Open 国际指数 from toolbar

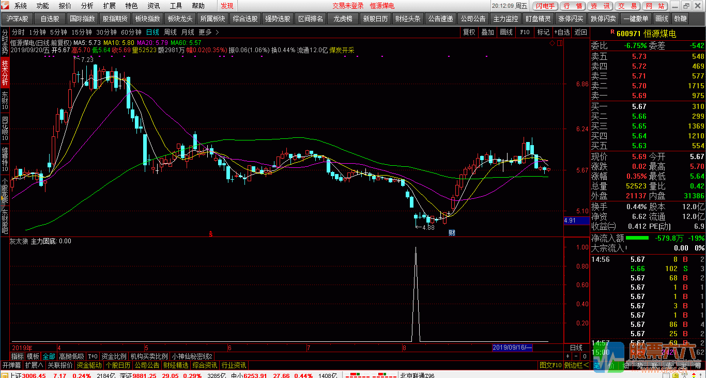point(82,19)
